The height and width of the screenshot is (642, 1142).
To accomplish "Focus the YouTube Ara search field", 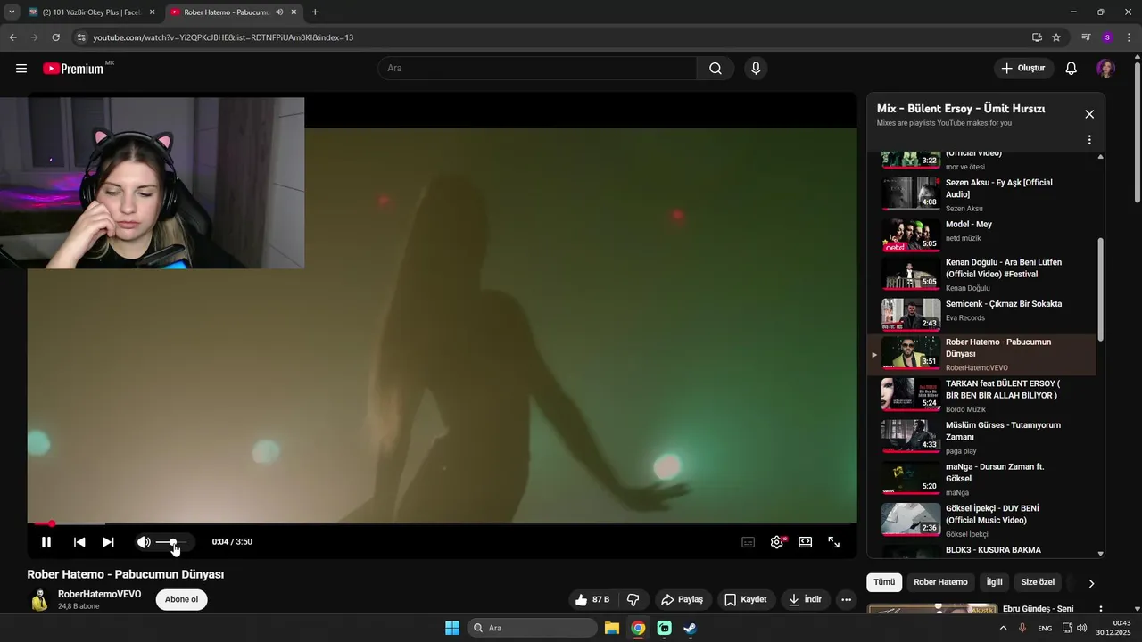I will (x=538, y=69).
